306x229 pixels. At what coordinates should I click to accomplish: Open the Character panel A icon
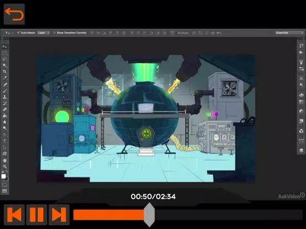301,79
